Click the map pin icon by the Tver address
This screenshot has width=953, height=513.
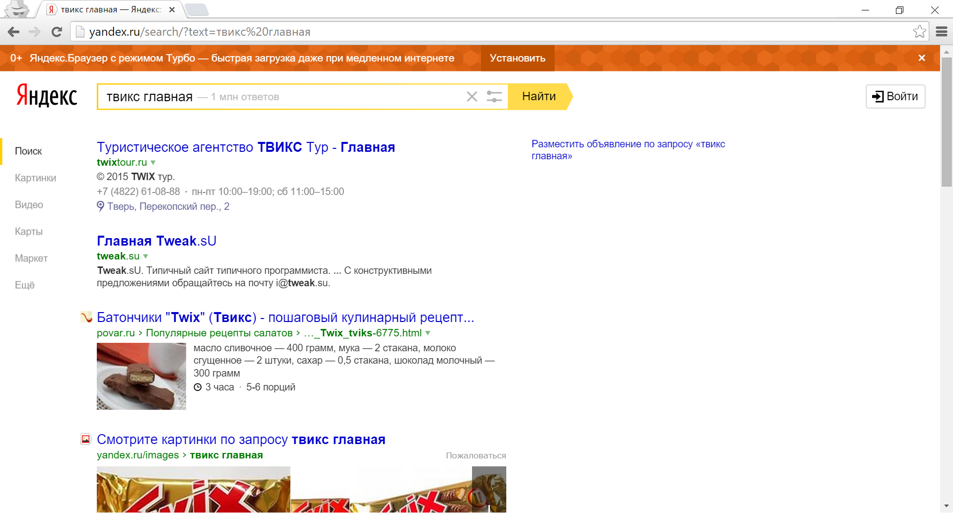(x=100, y=206)
